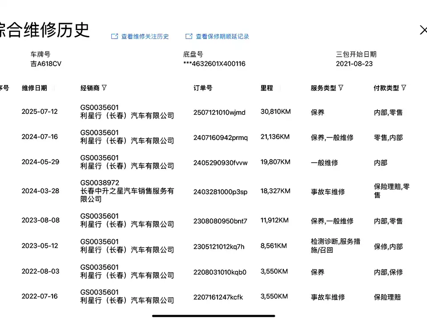
Task: Click the 里程 column header
Action: pos(267,88)
